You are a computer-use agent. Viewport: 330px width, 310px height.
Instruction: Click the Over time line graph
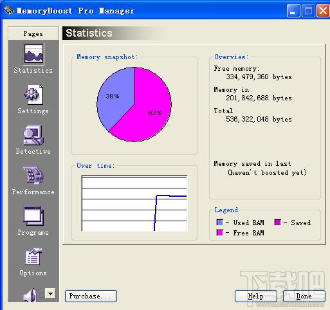pos(134,203)
